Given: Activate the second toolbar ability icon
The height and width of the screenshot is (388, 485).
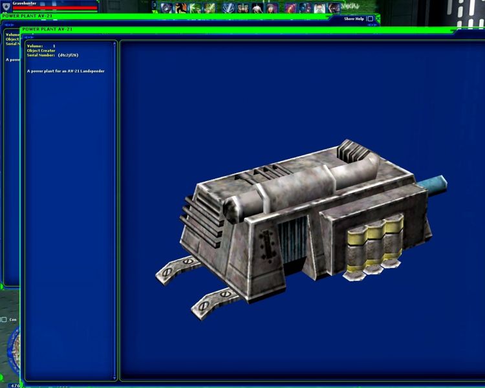Looking at the screenshot, I should [180, 8].
